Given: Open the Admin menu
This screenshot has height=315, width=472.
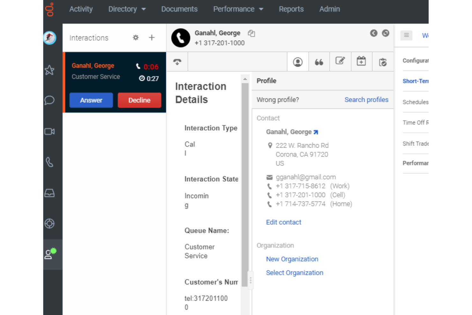Looking at the screenshot, I should [x=329, y=9].
